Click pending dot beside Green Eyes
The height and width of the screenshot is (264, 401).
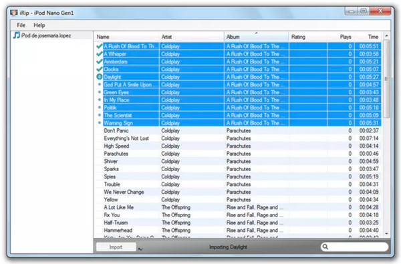pyautogui.click(x=100, y=92)
